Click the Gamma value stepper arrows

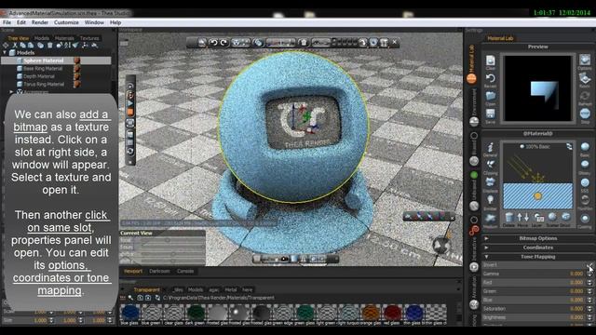(x=589, y=274)
